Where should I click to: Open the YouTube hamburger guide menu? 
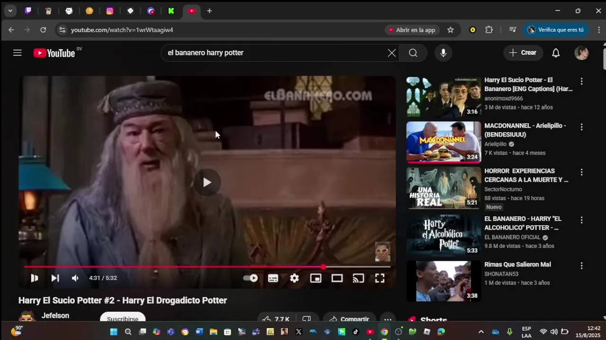18,53
